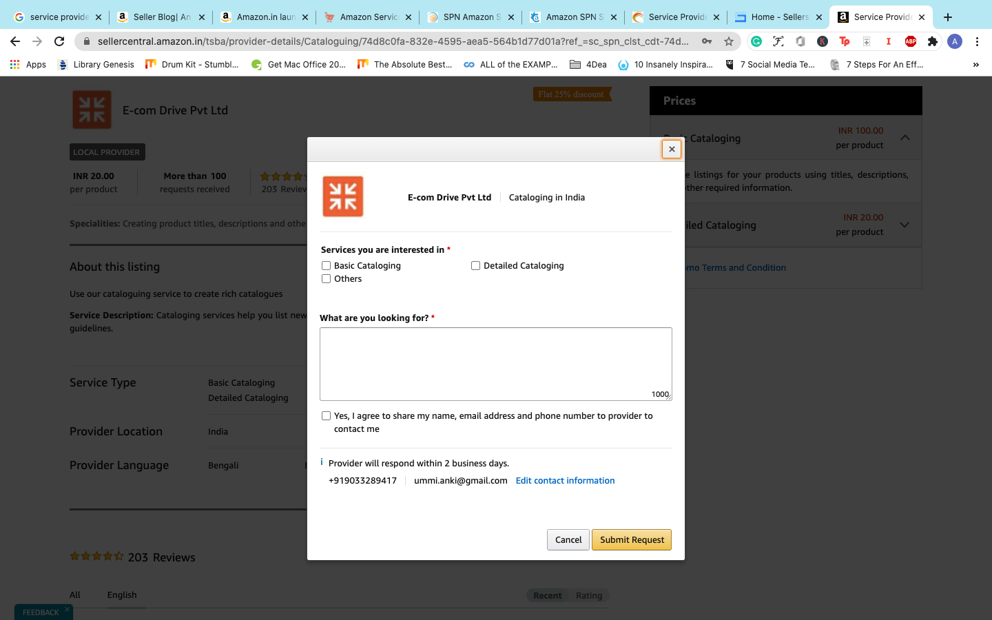Open the 10 Insanely Inspira bookmark
The height and width of the screenshot is (620, 992).
click(x=665, y=65)
